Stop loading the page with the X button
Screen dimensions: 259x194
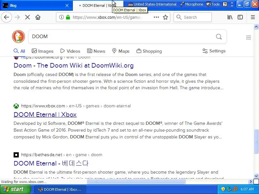click(28, 17)
